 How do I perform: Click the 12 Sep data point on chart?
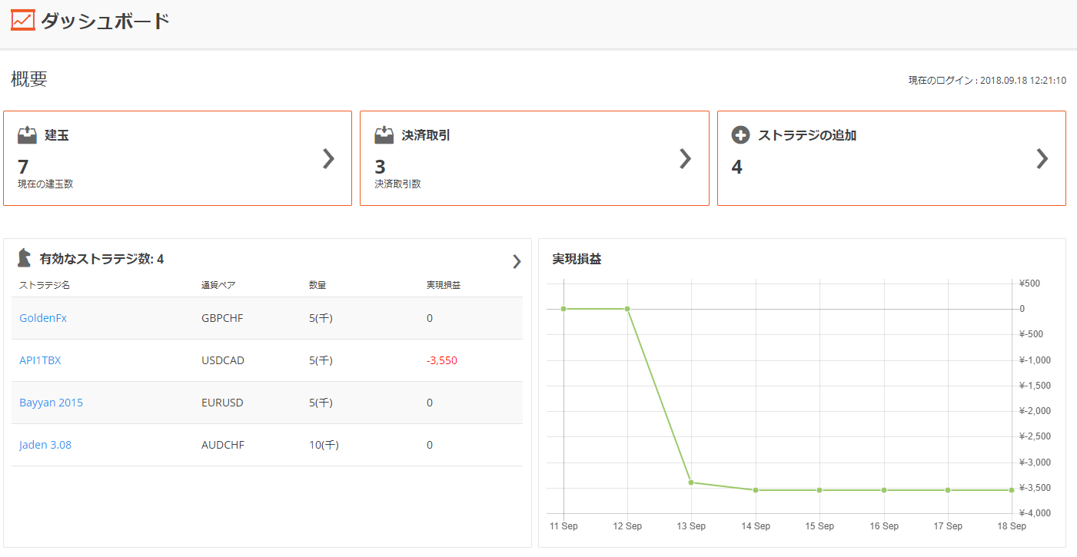627,309
